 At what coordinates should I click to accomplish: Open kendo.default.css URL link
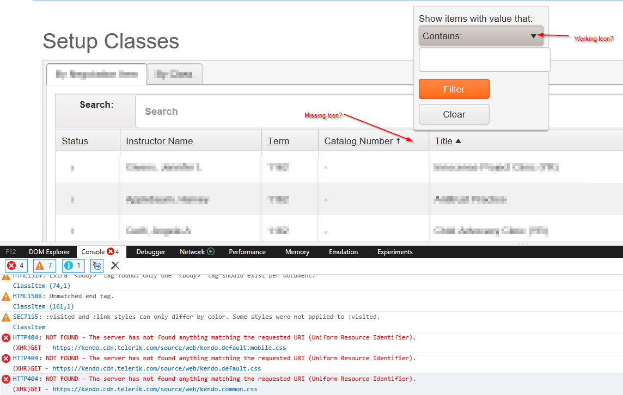pyautogui.click(x=156, y=368)
